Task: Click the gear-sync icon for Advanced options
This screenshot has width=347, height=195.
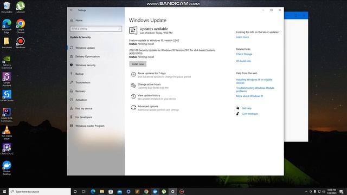Action: 133,107
